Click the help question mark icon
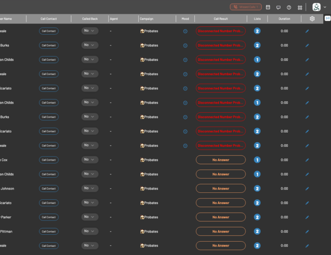 (289, 7)
